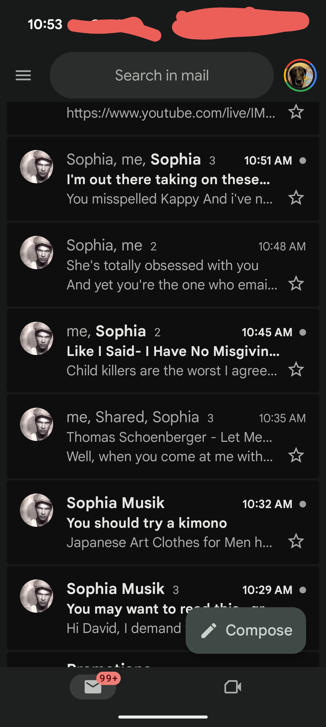
Task: Star the 'You should try a kimono' email
Action: click(x=296, y=541)
